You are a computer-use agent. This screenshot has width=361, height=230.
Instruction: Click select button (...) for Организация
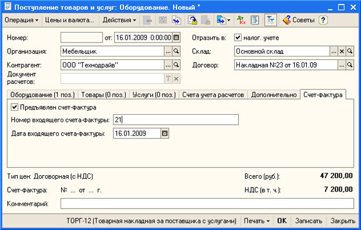pyautogui.click(x=168, y=51)
